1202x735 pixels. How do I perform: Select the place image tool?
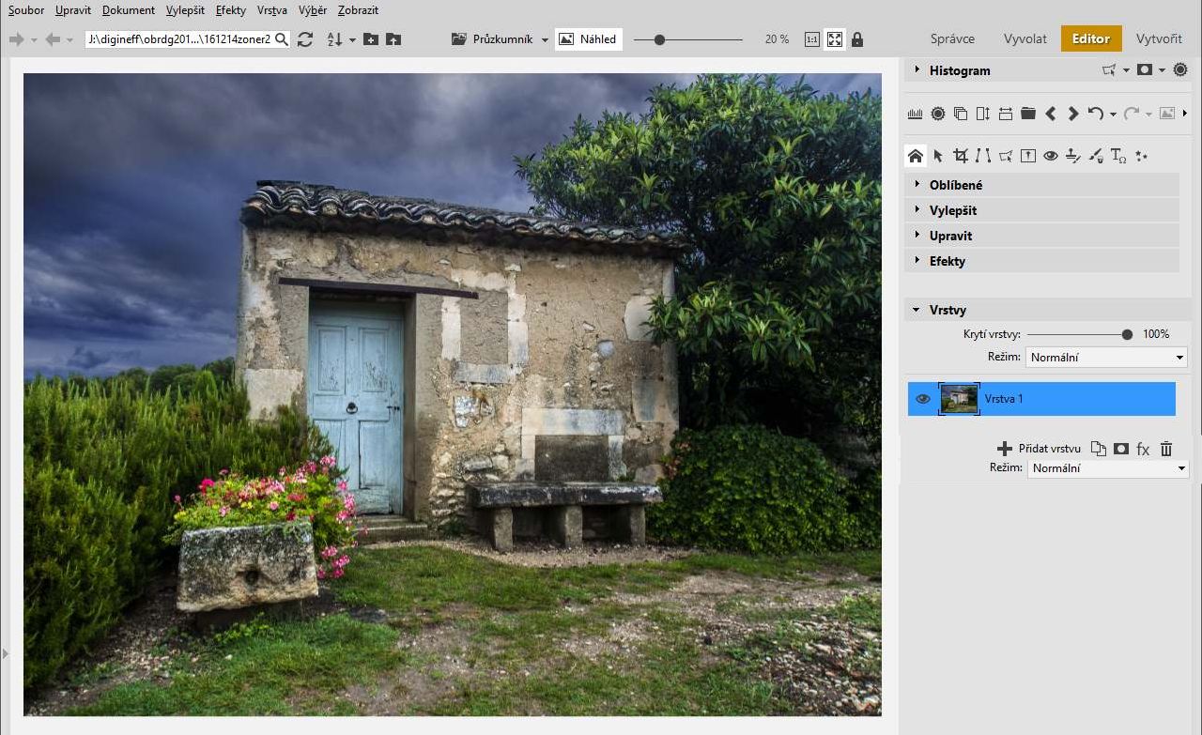[1028, 156]
